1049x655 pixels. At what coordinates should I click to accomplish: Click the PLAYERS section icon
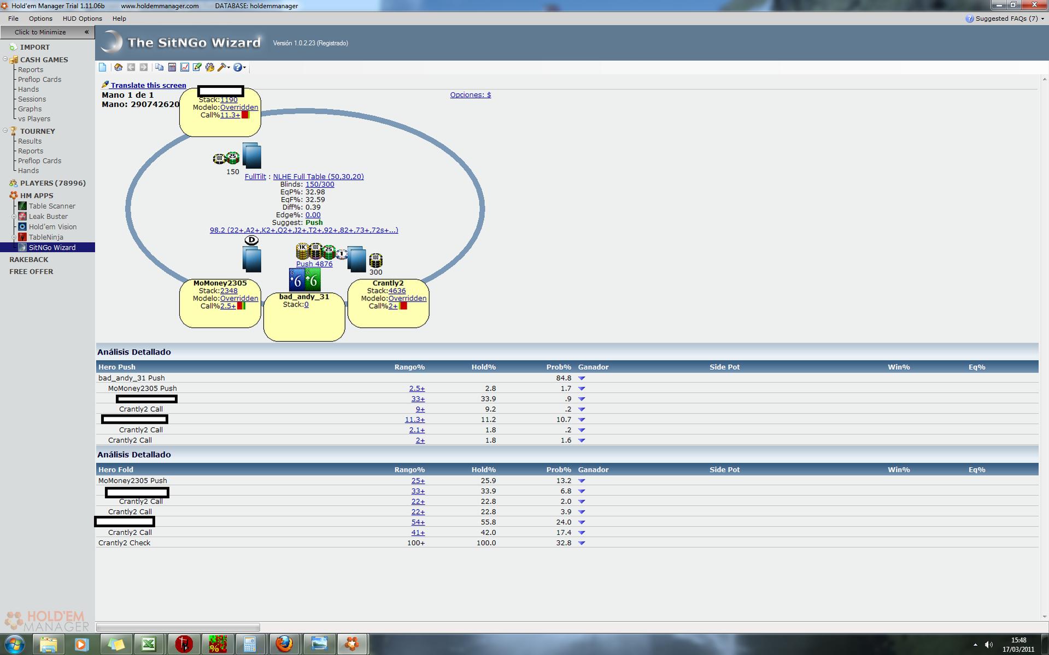click(x=13, y=183)
